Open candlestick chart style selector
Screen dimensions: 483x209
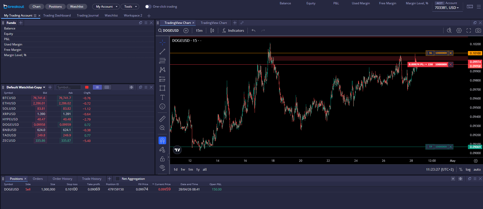tap(212, 30)
